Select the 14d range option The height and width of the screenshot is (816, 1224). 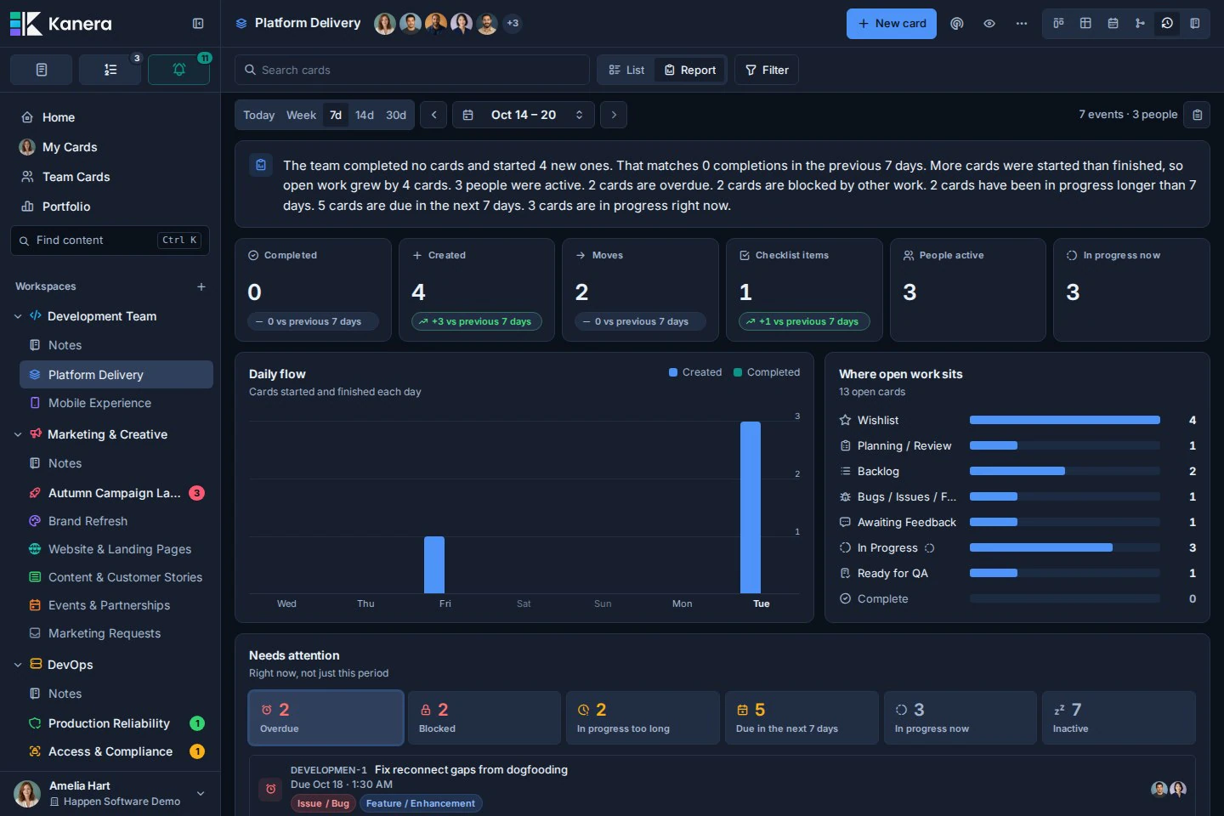point(365,115)
